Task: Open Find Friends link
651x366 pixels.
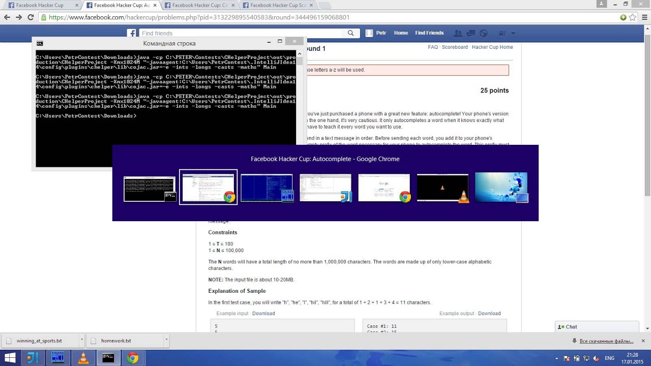Action: click(x=429, y=33)
